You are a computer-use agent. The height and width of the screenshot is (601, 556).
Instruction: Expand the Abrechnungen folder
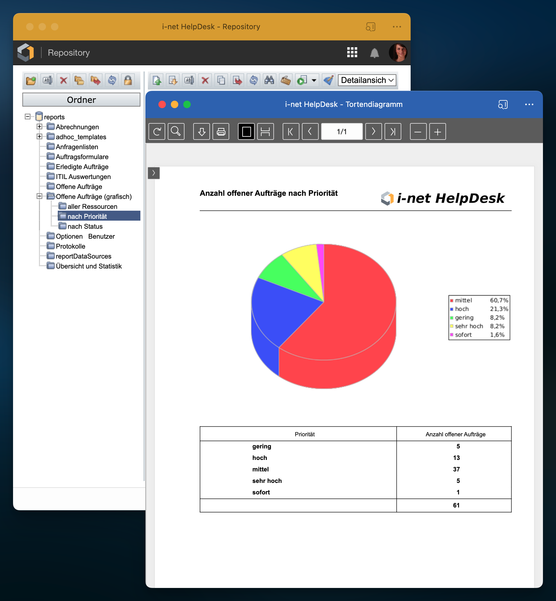click(39, 127)
